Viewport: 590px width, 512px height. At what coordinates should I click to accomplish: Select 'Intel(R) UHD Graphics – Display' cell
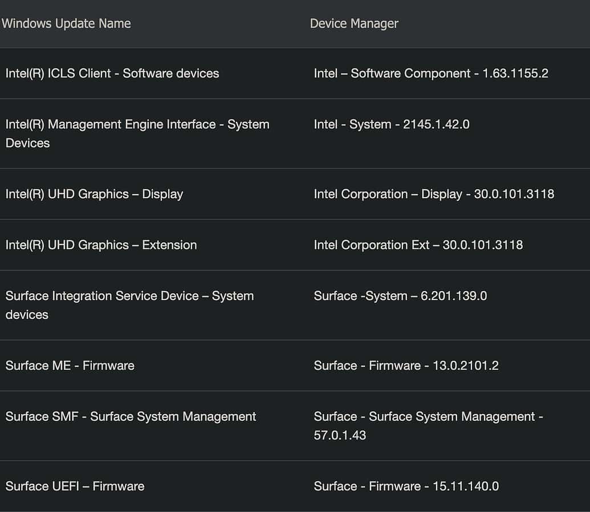point(94,194)
